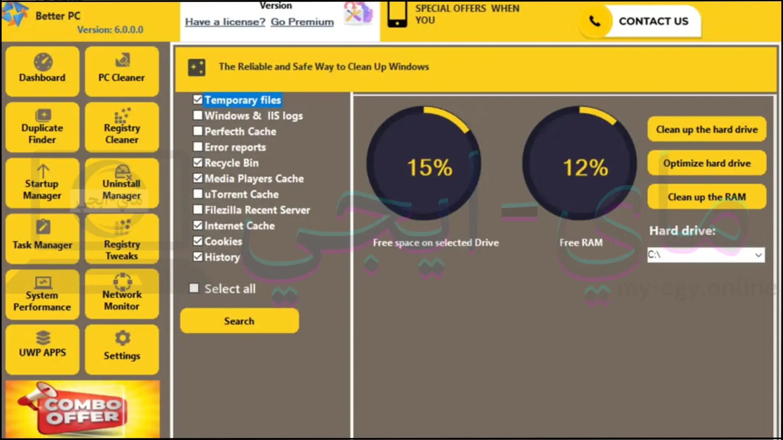Access Registry Cleaner panel
This screenshot has width=783, height=440.
click(122, 127)
